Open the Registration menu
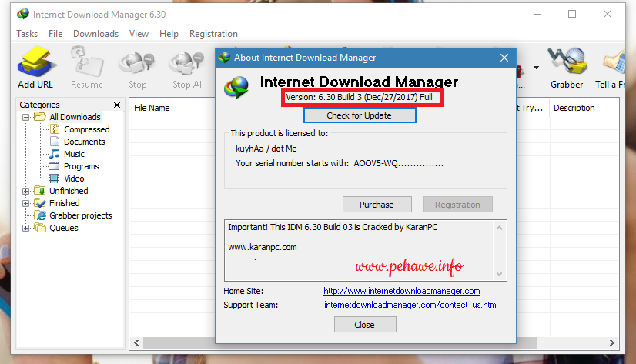This screenshot has width=636, height=364. pos(213,34)
